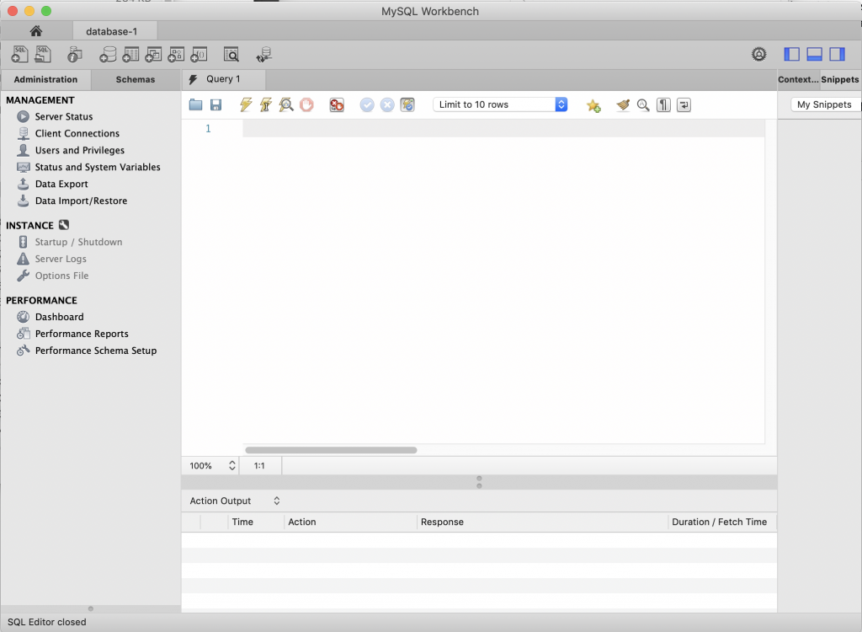The width and height of the screenshot is (862, 632).
Task: Switch to the Schemas tab
Action: (x=136, y=79)
